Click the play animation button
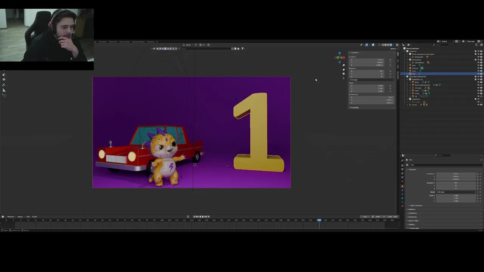 pyautogui.click(x=203, y=216)
